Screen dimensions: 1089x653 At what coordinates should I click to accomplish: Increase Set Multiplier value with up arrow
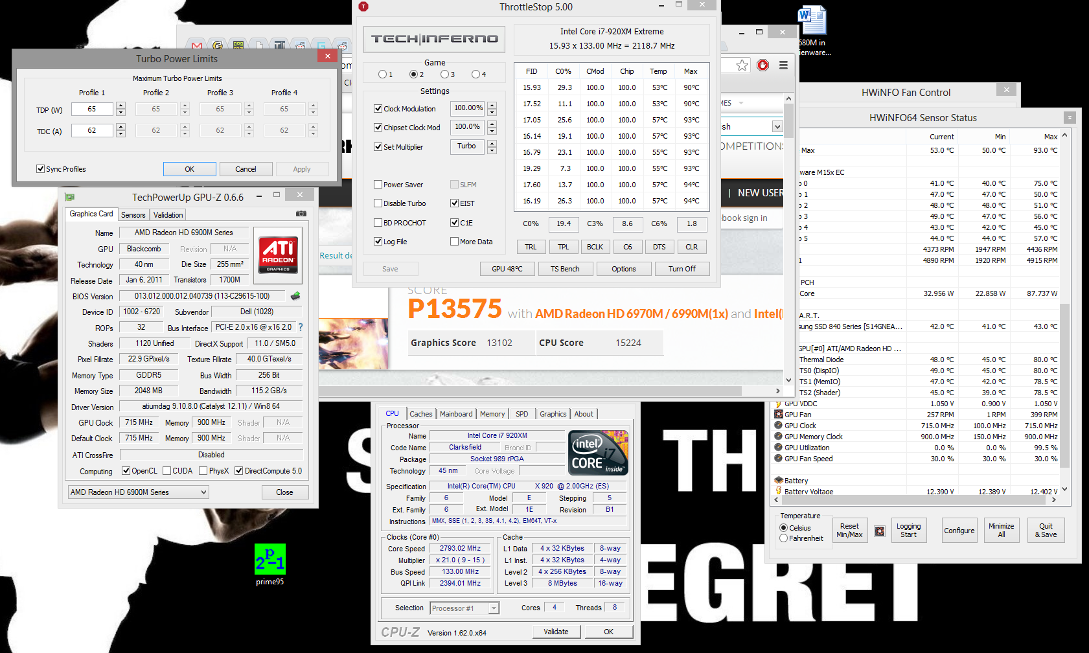click(x=492, y=143)
